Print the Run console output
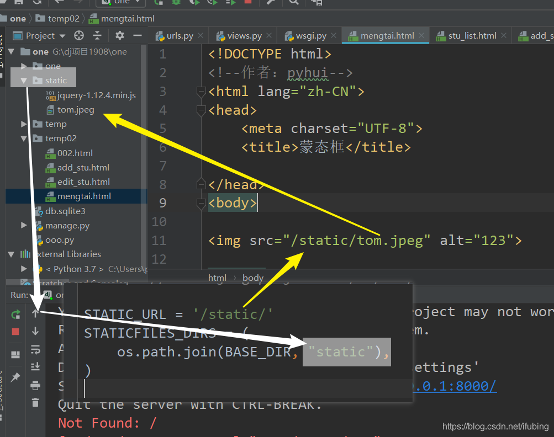Screen dimensions: 554x437 pyautogui.click(x=35, y=385)
